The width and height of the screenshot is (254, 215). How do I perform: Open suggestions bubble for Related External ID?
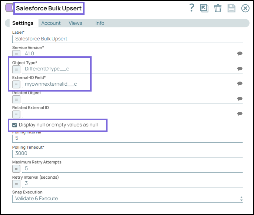tap(240, 114)
